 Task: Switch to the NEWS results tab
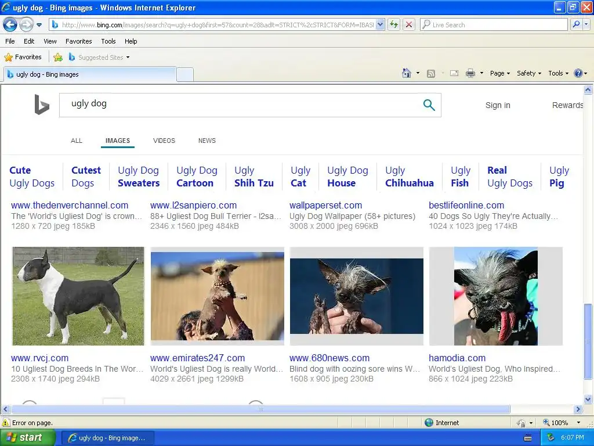207,141
